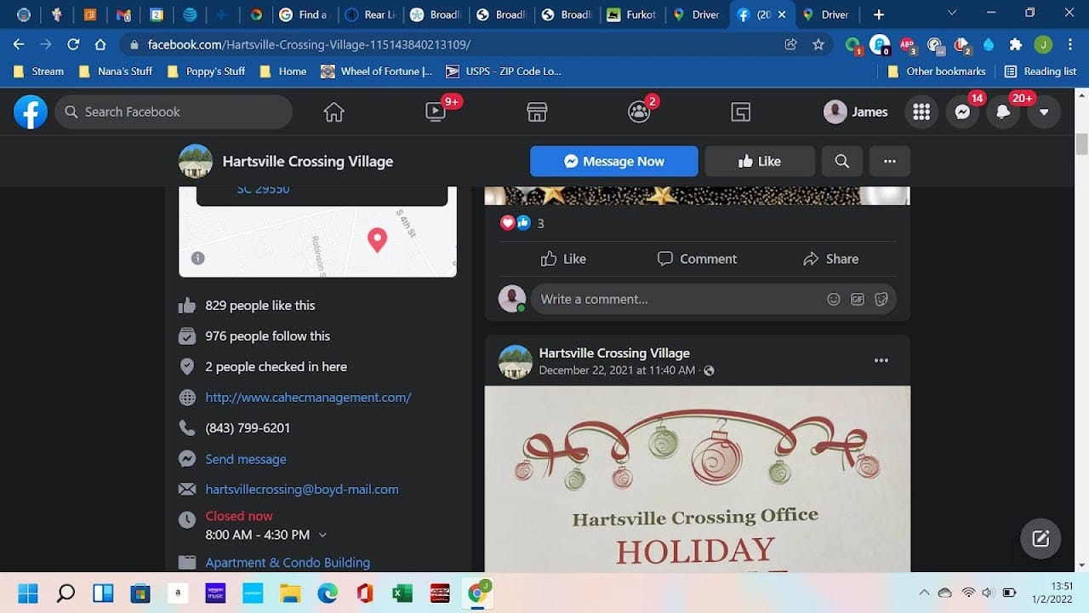The width and height of the screenshot is (1089, 613).
Task: Share the post with 3 reactions
Action: [x=830, y=259]
